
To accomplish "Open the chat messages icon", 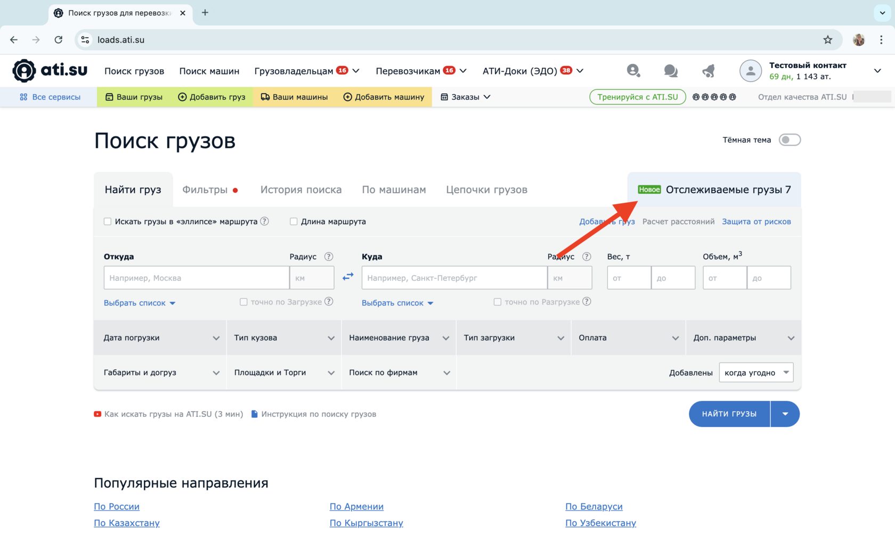I will pyautogui.click(x=670, y=71).
